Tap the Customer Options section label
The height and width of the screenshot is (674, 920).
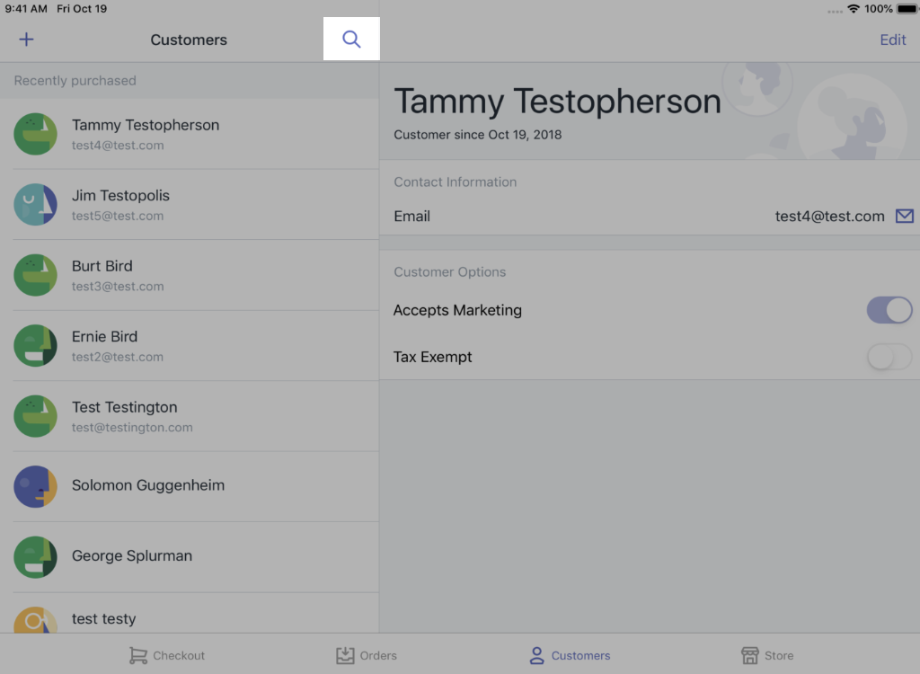pos(449,271)
